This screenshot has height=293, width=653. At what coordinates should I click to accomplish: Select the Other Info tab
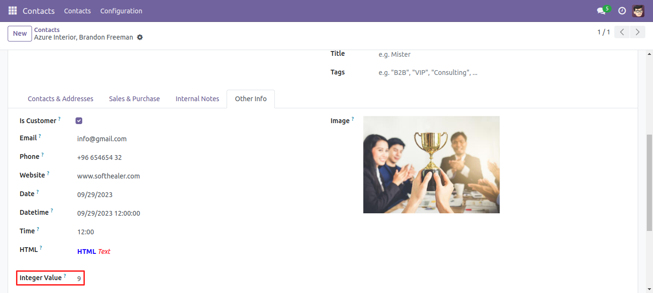tap(251, 99)
